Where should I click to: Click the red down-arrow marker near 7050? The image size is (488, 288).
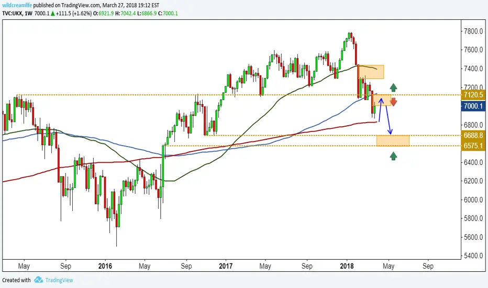(x=393, y=102)
